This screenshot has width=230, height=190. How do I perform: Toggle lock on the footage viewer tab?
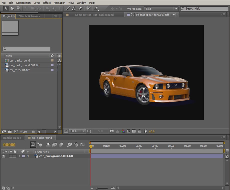point(132,15)
